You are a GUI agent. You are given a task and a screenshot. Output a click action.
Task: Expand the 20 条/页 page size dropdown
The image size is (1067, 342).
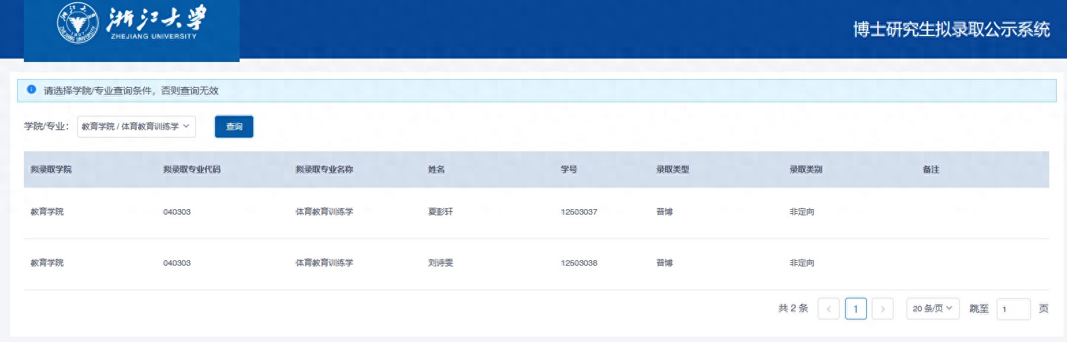(x=933, y=309)
